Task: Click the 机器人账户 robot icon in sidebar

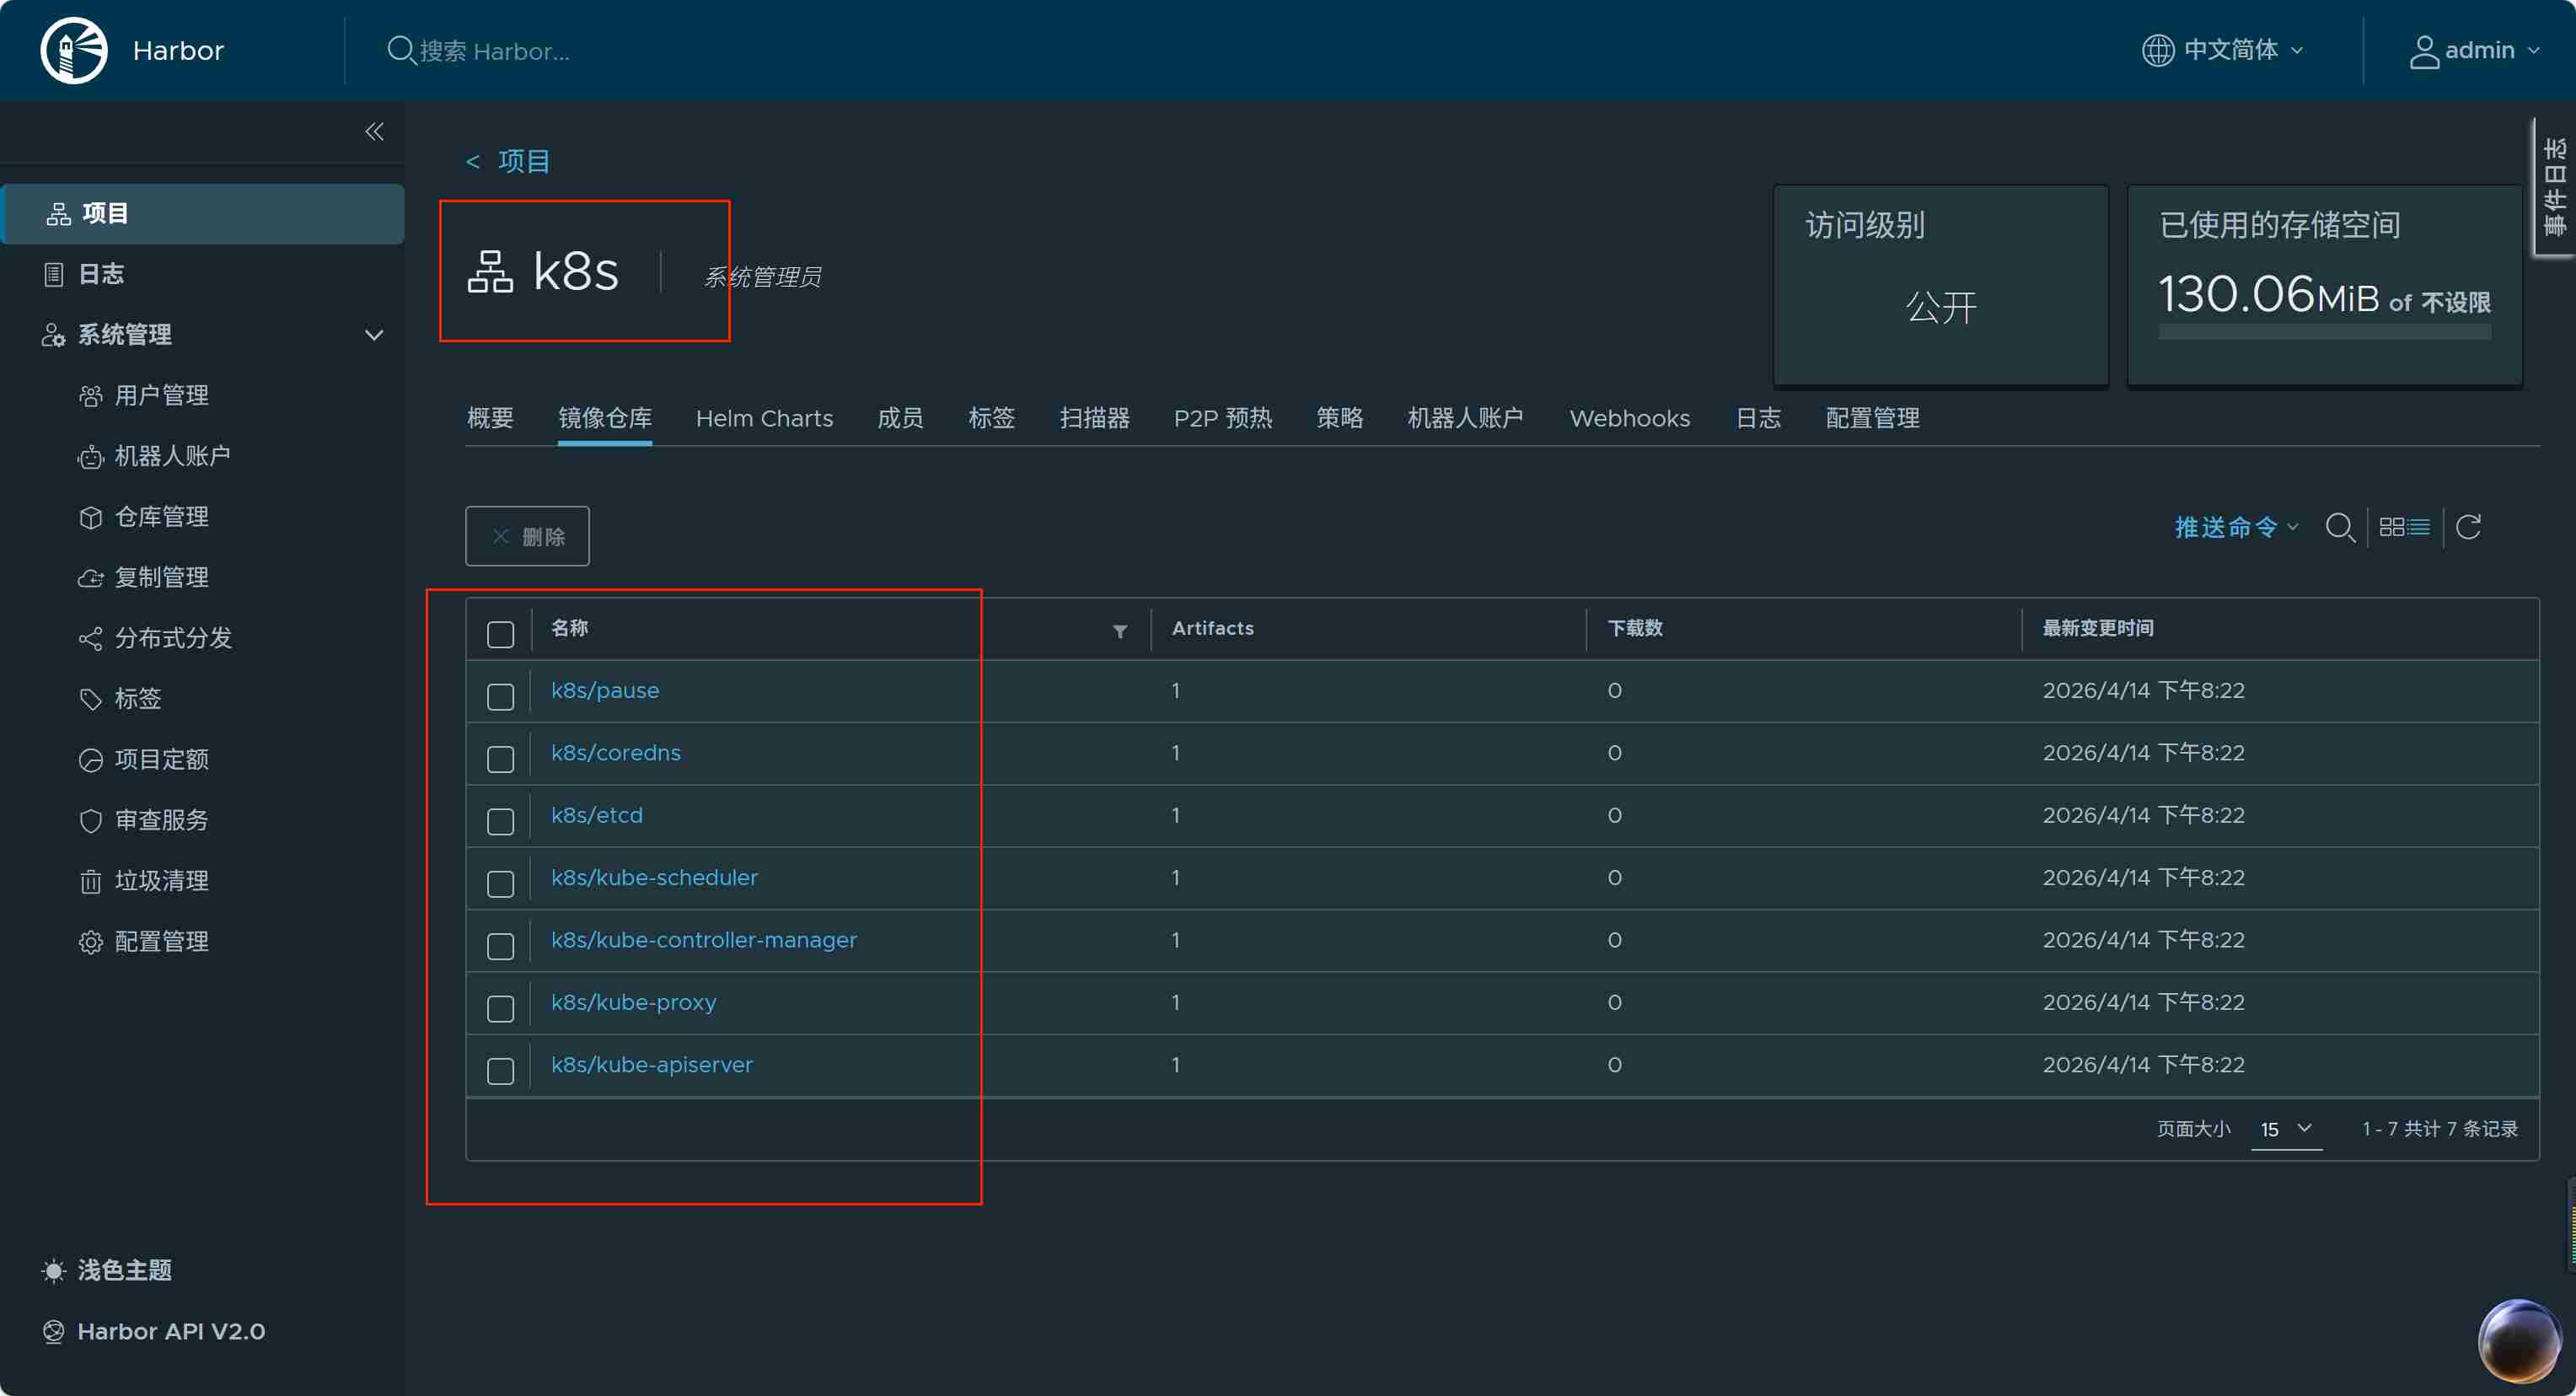Action: (x=90, y=457)
